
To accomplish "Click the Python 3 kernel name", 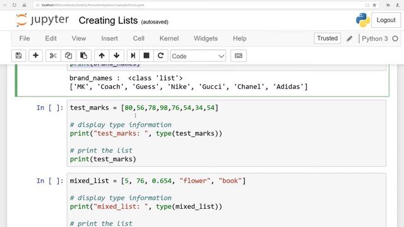I will point(374,38).
